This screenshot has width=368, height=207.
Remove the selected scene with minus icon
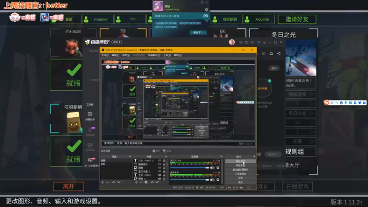[108, 182]
